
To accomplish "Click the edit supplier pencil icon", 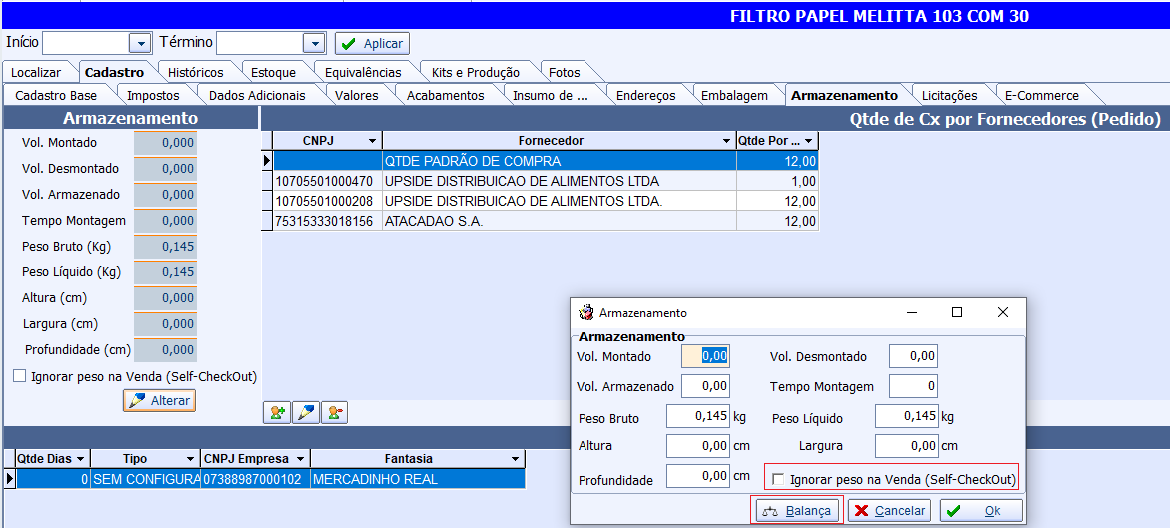I will point(306,412).
